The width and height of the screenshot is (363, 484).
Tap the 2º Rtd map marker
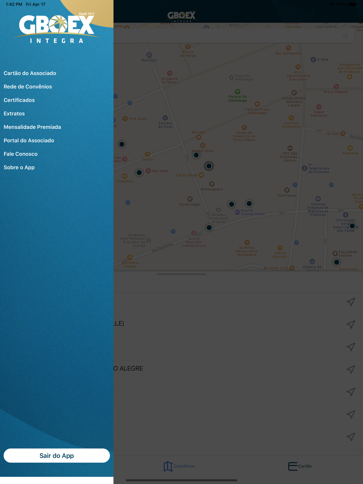coord(313,60)
